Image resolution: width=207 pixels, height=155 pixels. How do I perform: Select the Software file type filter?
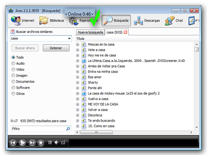point(13,88)
